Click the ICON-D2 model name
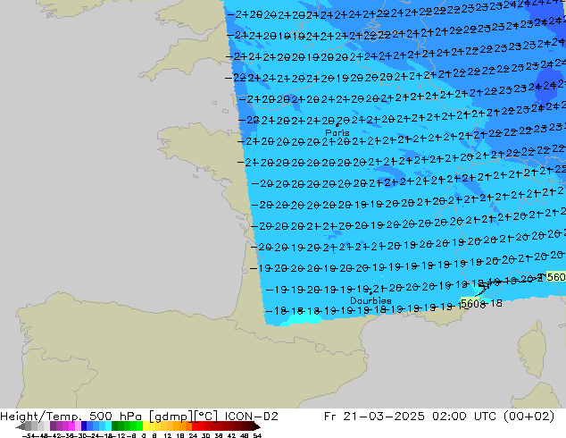Screen dimensions: 566x438 pos(251,417)
